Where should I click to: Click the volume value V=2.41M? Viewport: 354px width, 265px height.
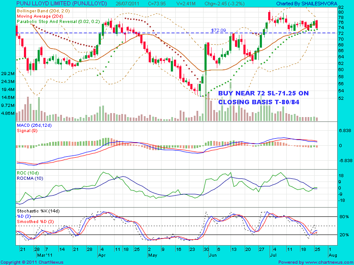coord(186,4)
